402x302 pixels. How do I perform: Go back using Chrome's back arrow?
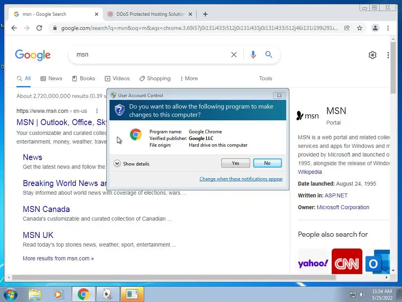coord(14,28)
